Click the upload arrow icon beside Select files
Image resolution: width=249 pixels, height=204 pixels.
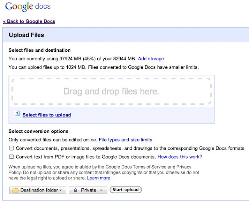click(x=17, y=114)
